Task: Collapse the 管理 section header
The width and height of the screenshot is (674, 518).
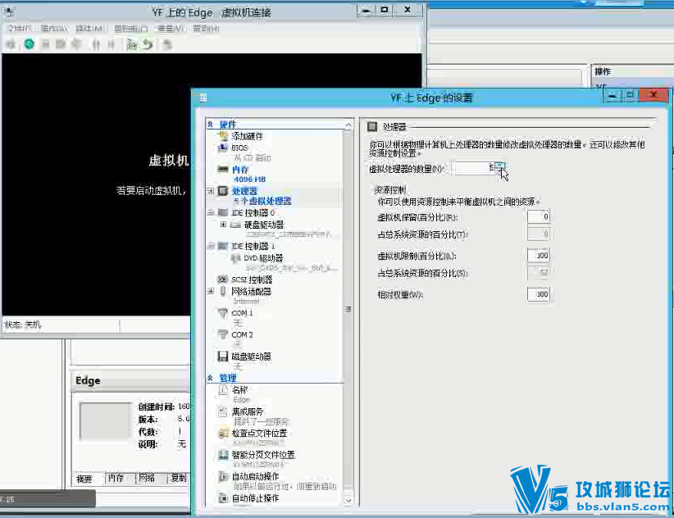Action: (210, 378)
